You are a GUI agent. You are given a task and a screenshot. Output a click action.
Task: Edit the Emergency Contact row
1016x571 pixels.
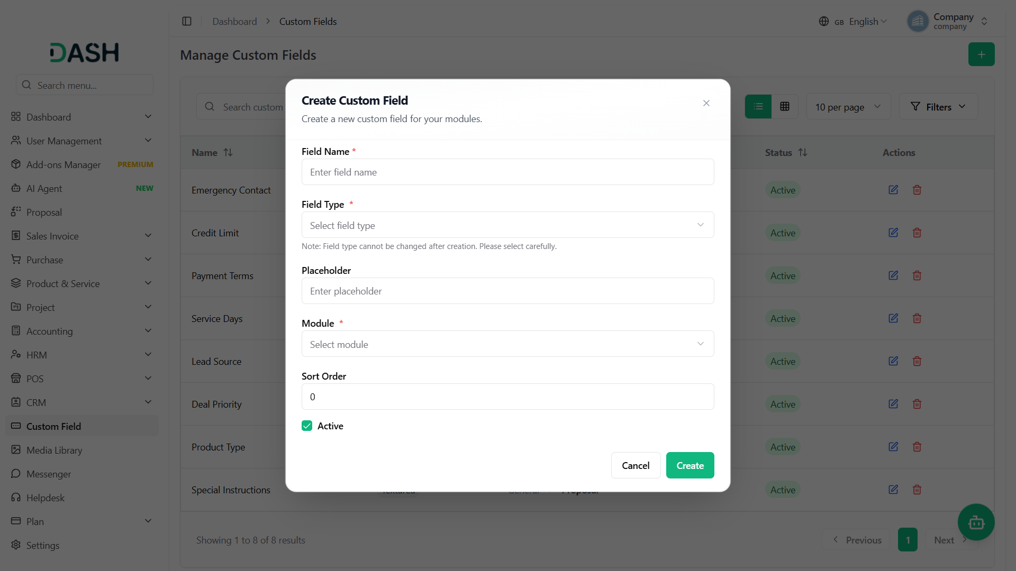(x=893, y=190)
